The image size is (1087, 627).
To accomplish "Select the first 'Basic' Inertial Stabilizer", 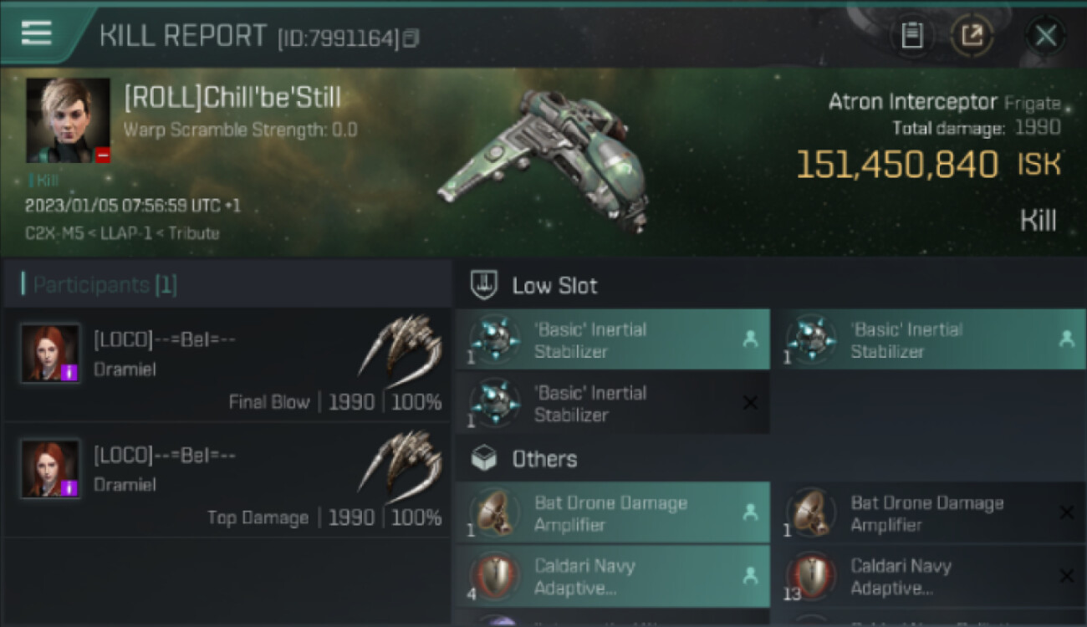I will (x=612, y=339).
